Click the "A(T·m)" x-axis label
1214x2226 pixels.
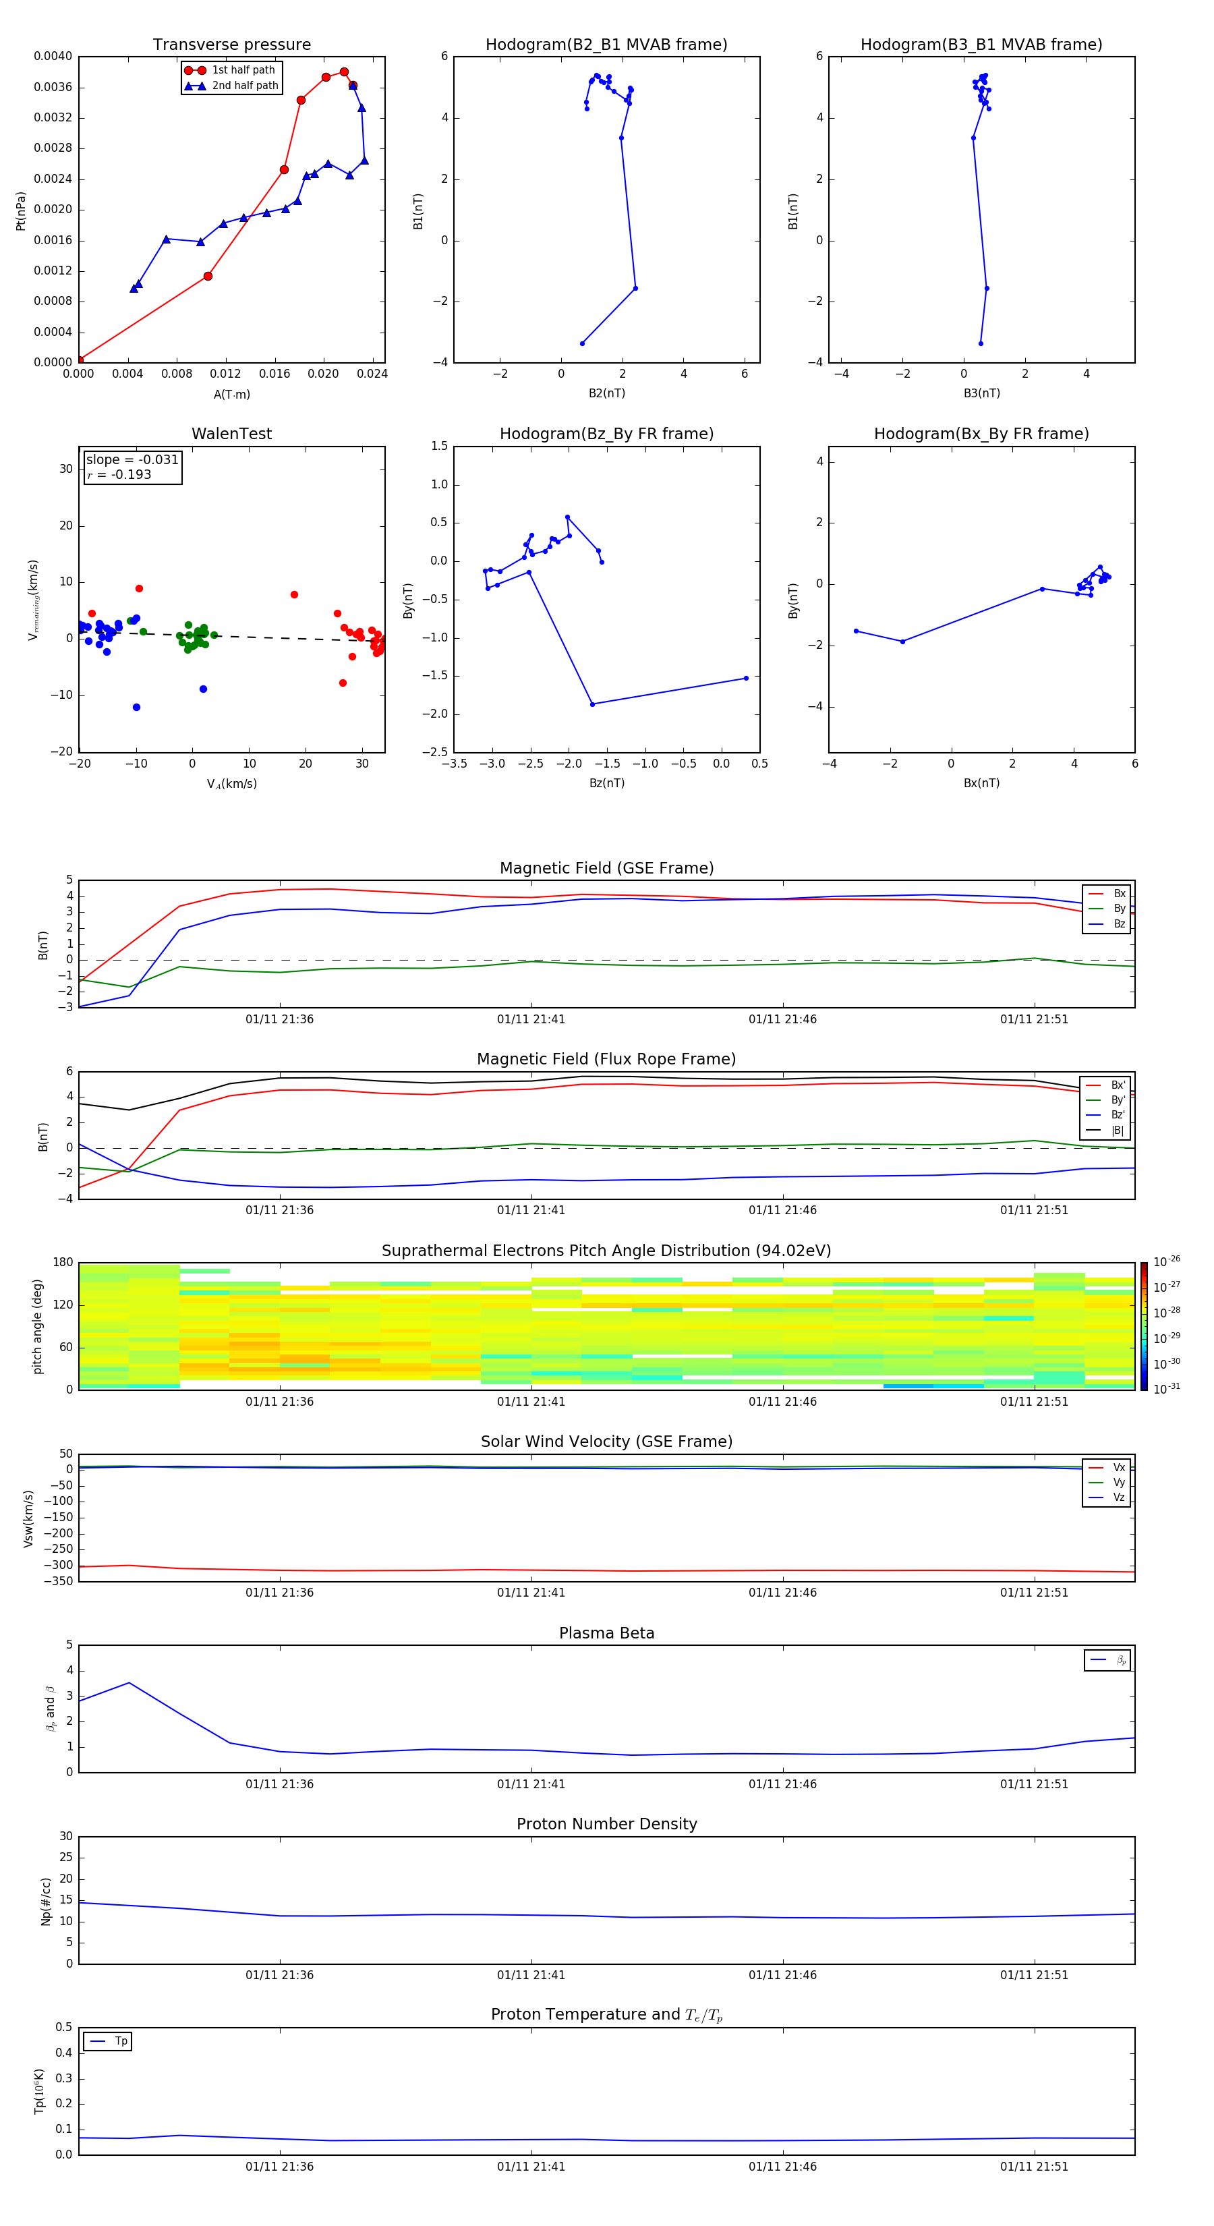pyautogui.click(x=231, y=394)
